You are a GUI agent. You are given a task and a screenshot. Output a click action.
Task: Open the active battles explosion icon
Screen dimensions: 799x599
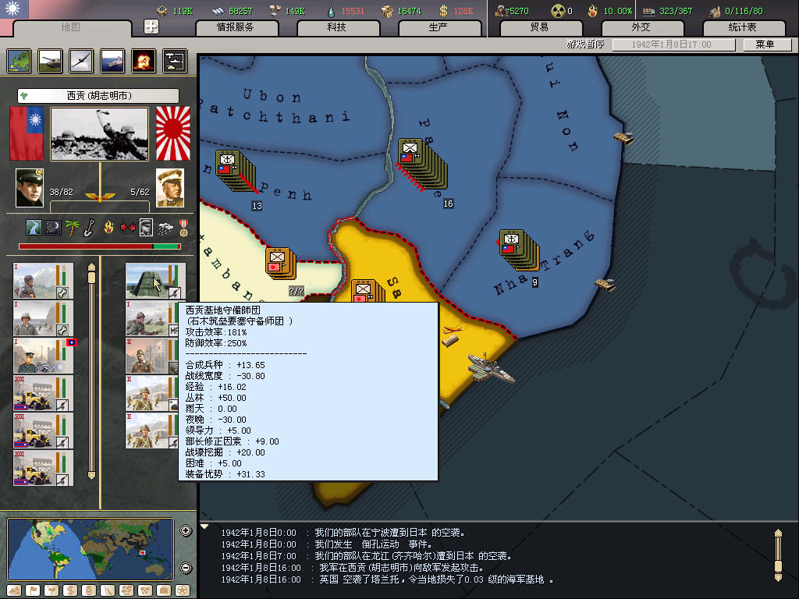pyautogui.click(x=144, y=61)
